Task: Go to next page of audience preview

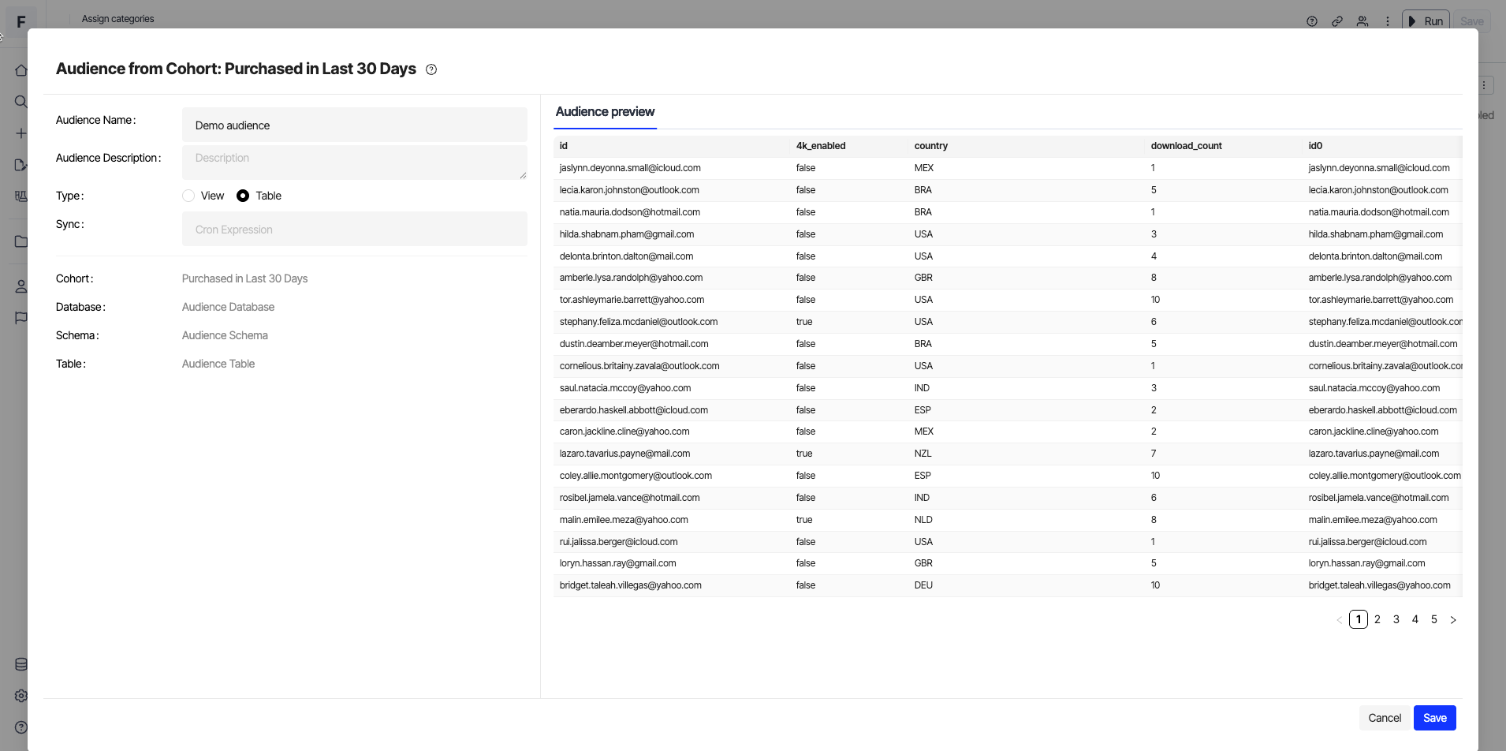Action: coord(1453,620)
